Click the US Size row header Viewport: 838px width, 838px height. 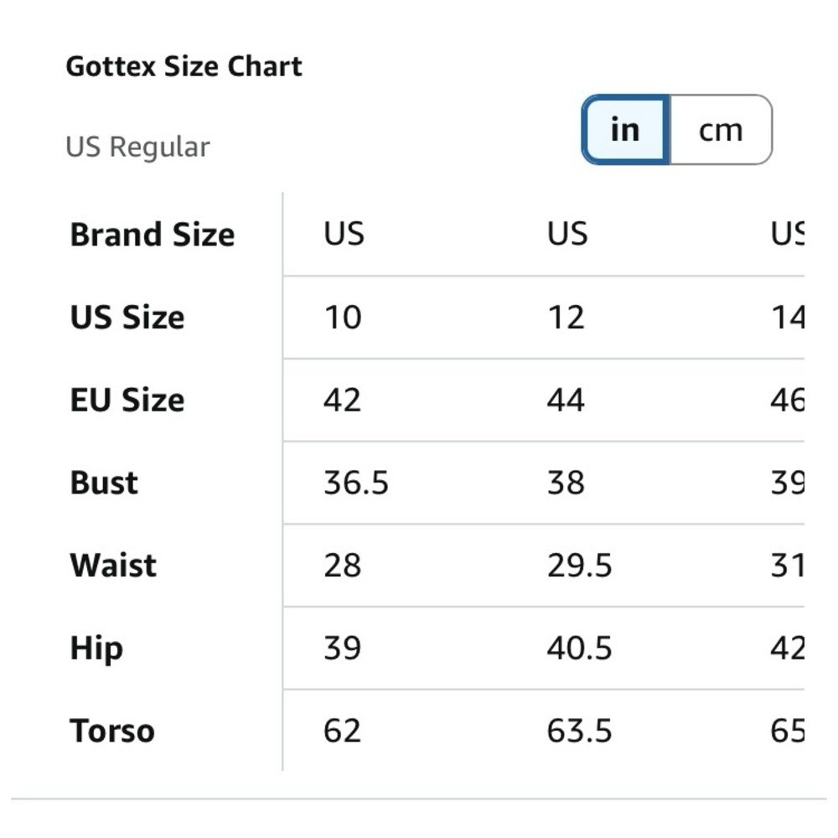pos(127,318)
